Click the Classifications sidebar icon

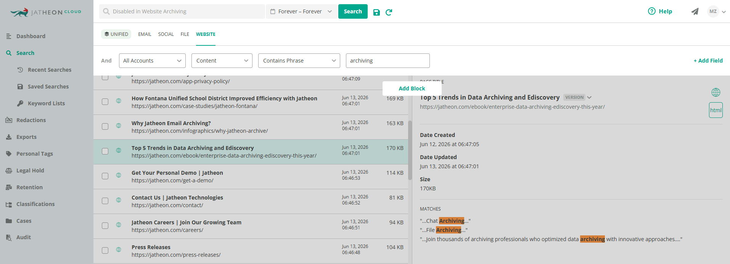point(9,204)
